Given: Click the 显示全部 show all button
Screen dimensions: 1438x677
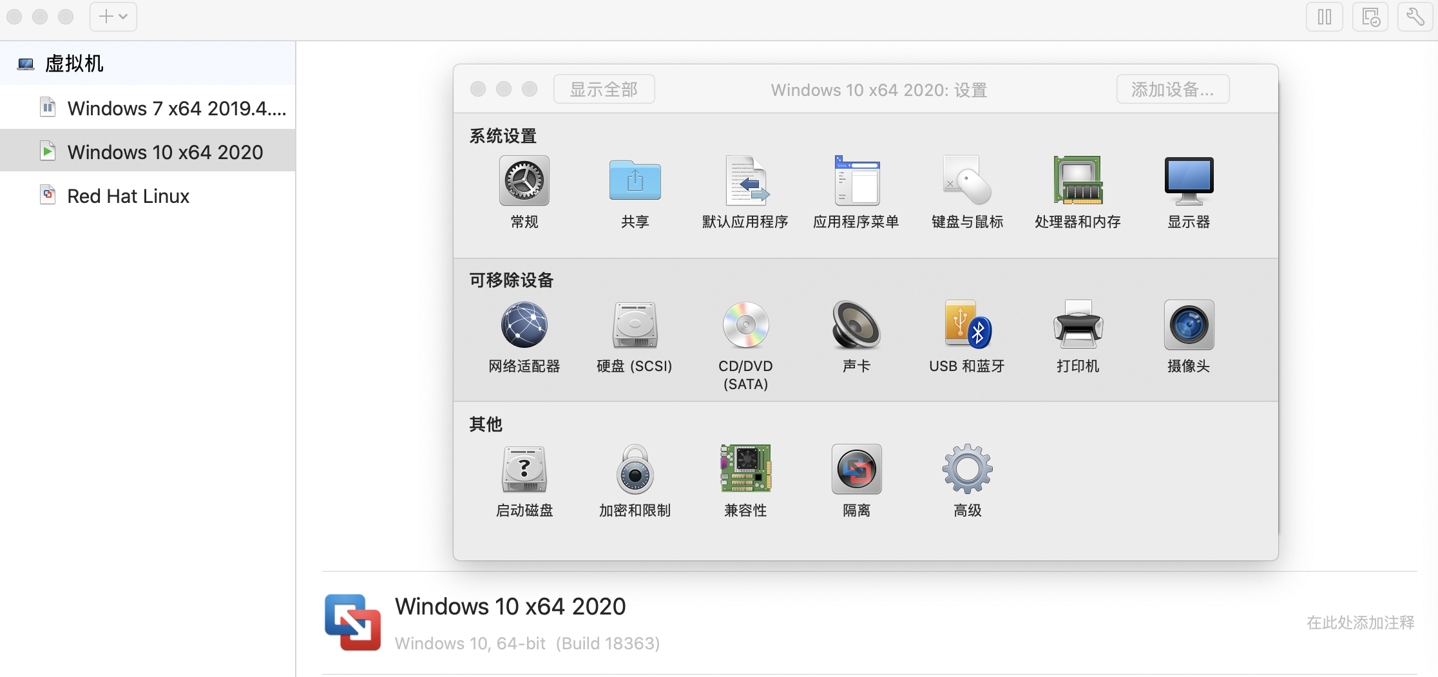Looking at the screenshot, I should (x=604, y=89).
